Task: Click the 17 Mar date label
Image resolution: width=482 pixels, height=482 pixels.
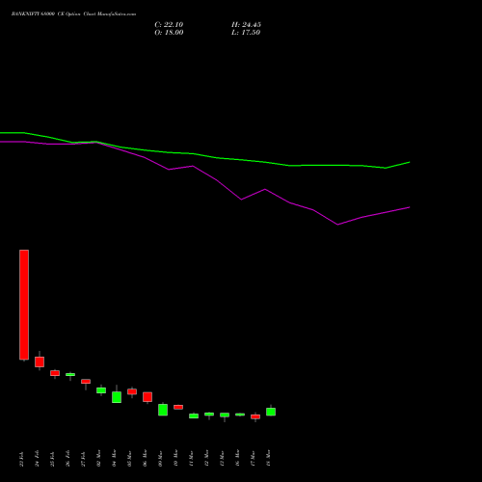Action: point(253,458)
